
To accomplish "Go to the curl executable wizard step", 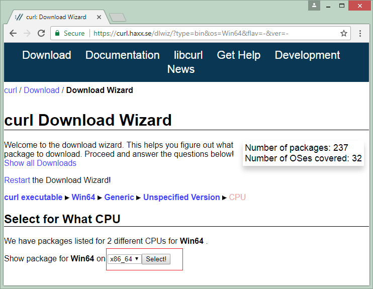I will tap(33, 198).
